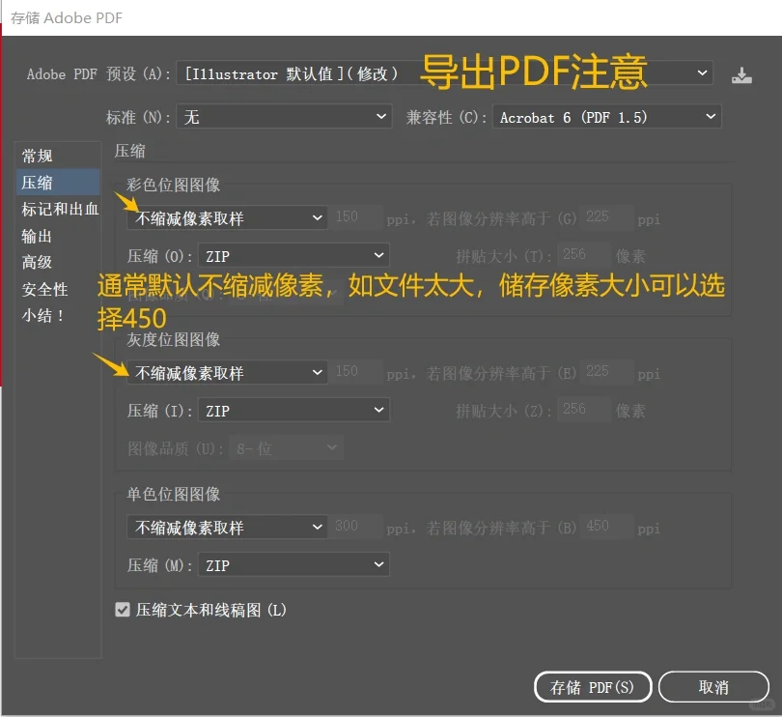Click the 取消 button

(713, 686)
